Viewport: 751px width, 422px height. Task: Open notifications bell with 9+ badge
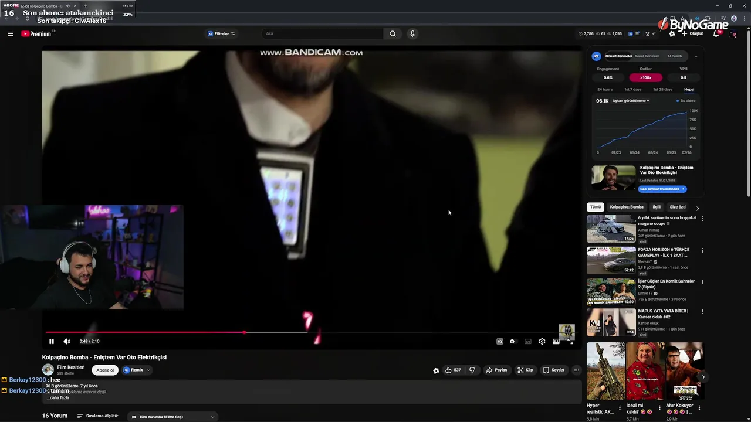pyautogui.click(x=717, y=34)
